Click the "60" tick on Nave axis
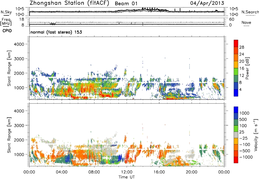The height and width of the screenshot is (179, 259). [231, 19]
